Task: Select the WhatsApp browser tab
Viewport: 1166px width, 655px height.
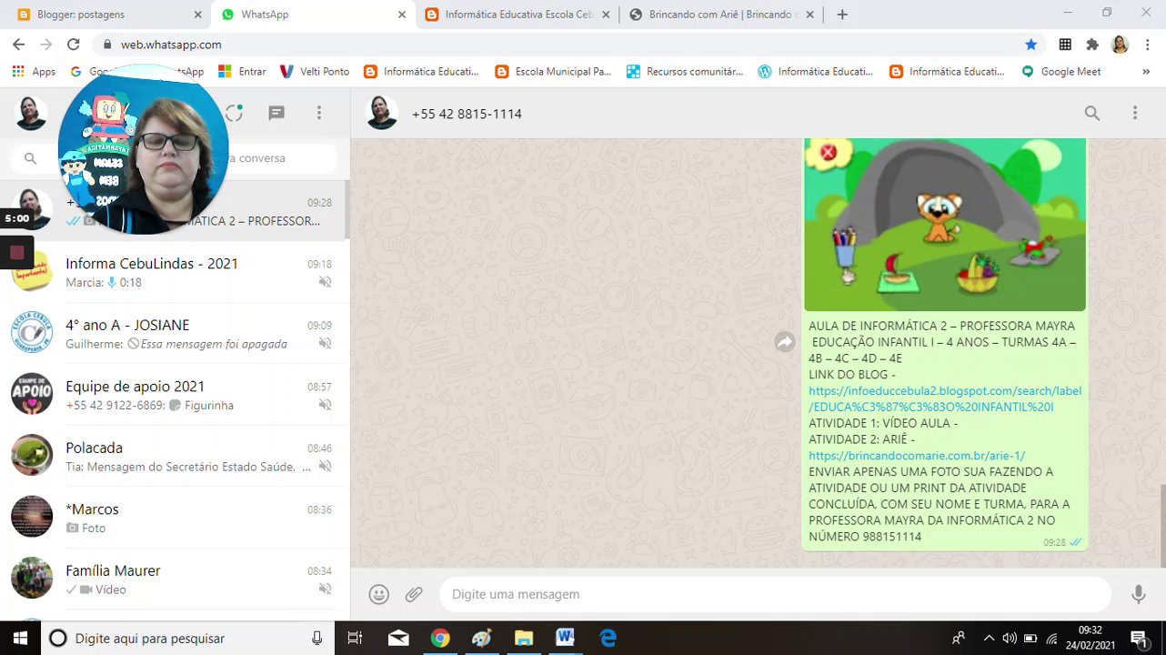Action: click(x=314, y=15)
